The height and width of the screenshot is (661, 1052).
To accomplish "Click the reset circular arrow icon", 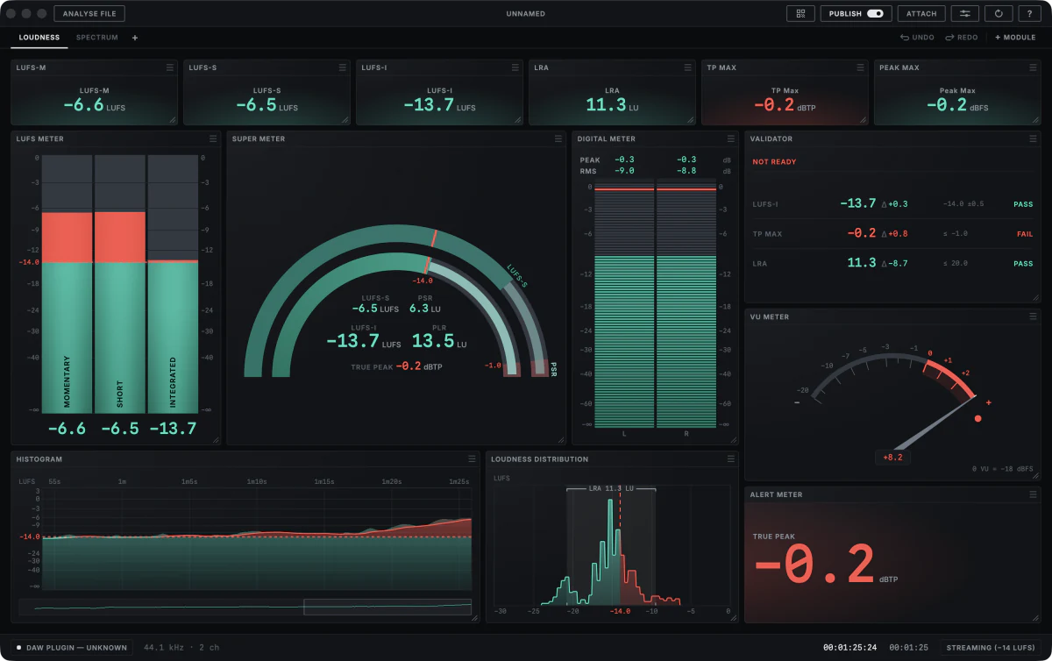I will pyautogui.click(x=999, y=13).
